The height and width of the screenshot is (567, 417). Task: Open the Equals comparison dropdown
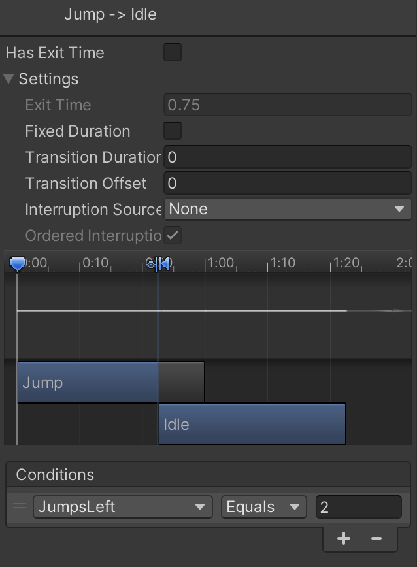coord(263,506)
